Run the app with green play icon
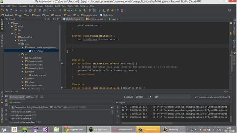Image resolution: width=237 pixels, height=133 pixels. point(76,10)
